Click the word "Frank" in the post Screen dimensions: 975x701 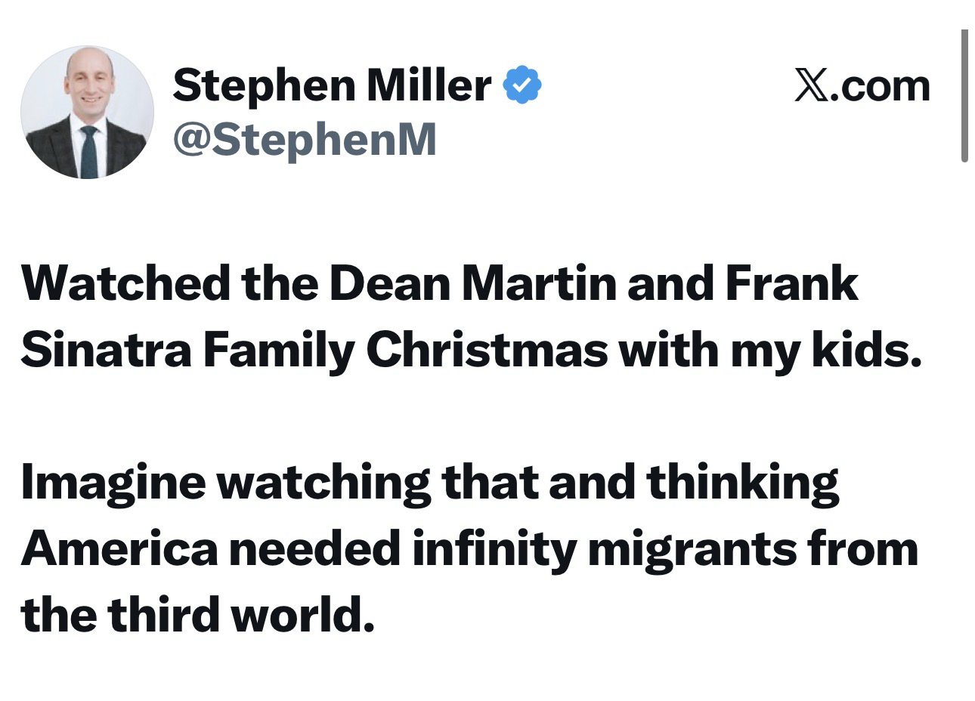coord(791,284)
